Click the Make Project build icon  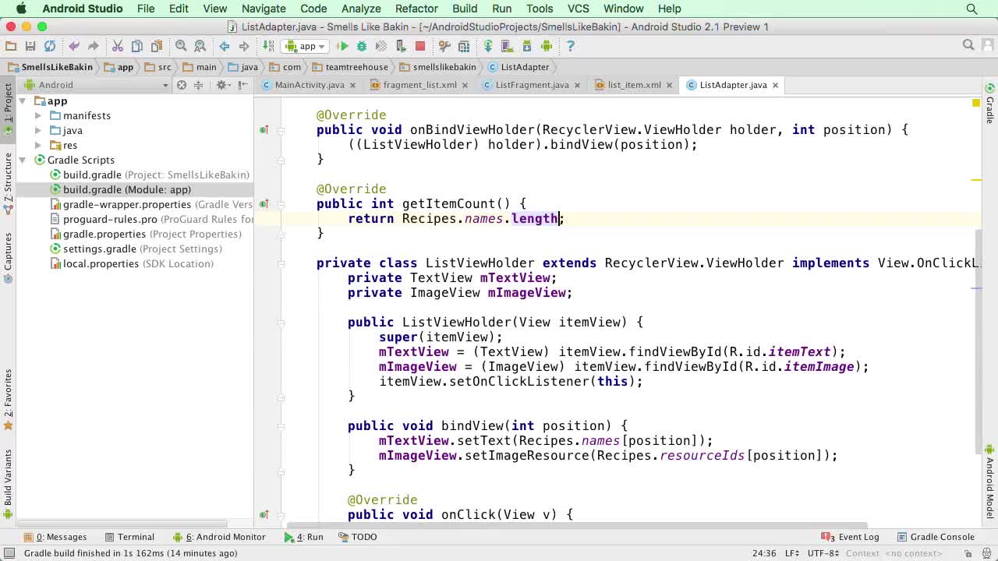[x=268, y=46]
